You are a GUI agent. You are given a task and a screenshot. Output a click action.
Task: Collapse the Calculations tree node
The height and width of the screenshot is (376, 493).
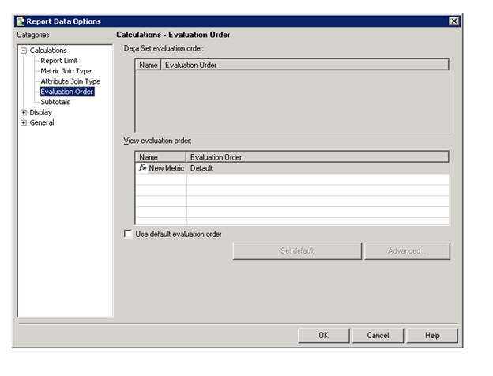click(x=24, y=51)
